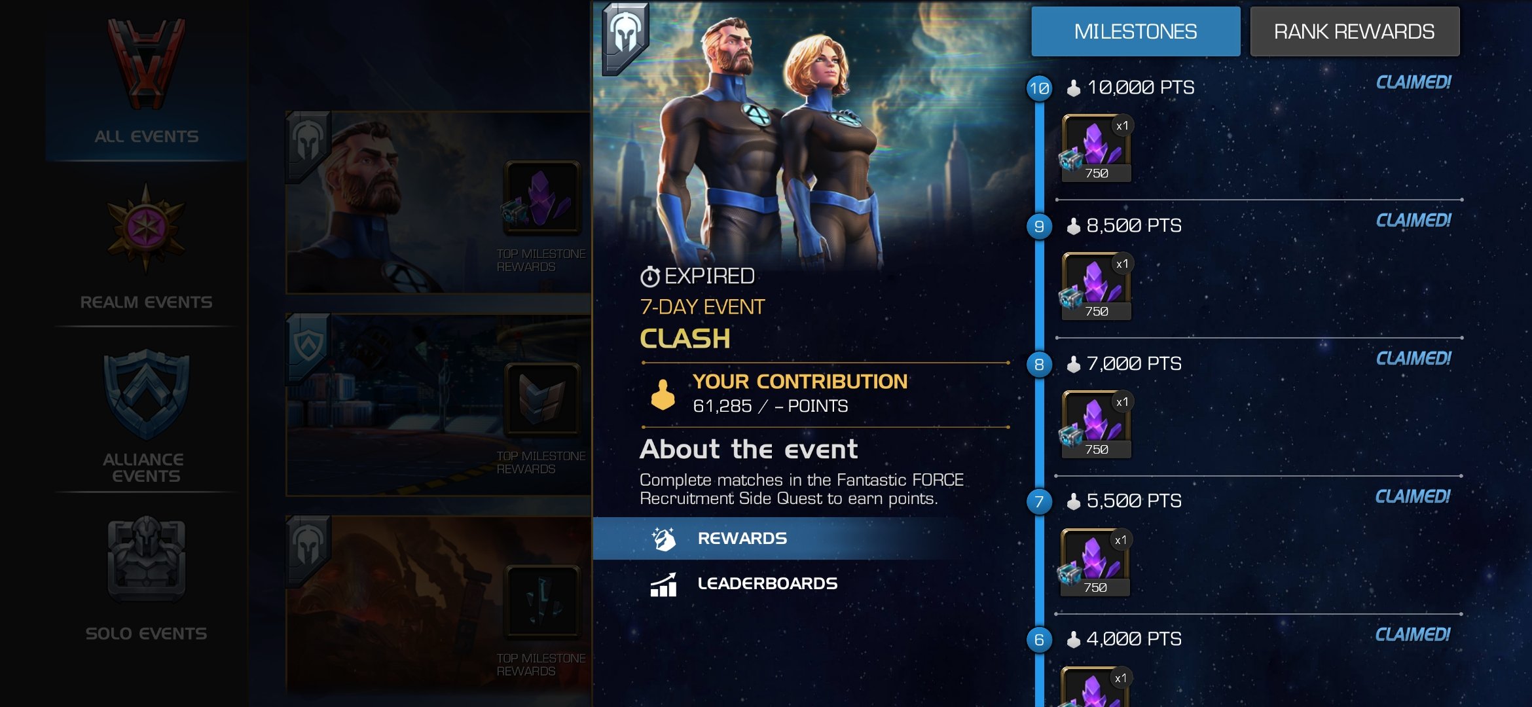Switch to the Rank Rewards tab
This screenshot has width=1532, height=707.
(x=1355, y=31)
